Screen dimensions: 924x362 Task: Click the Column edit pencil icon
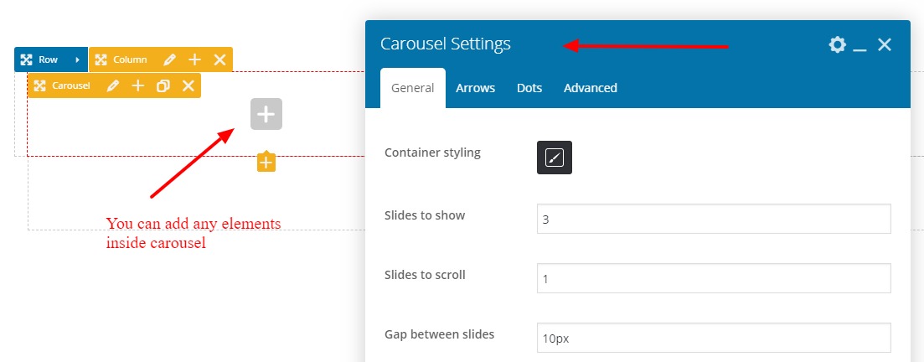(170, 59)
